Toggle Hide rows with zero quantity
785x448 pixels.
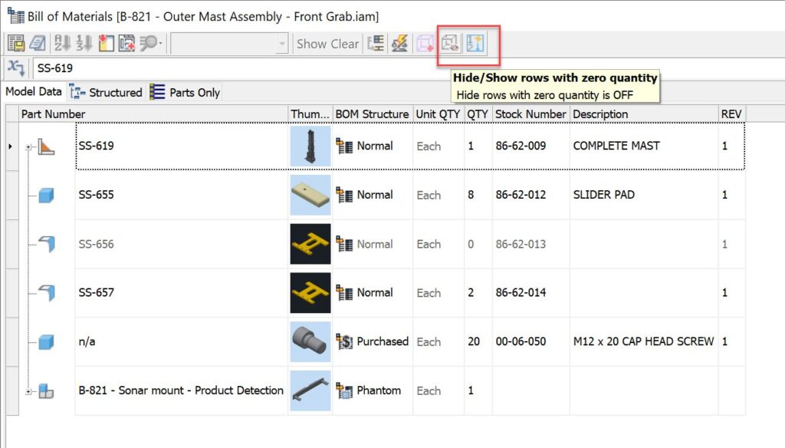tap(450, 44)
